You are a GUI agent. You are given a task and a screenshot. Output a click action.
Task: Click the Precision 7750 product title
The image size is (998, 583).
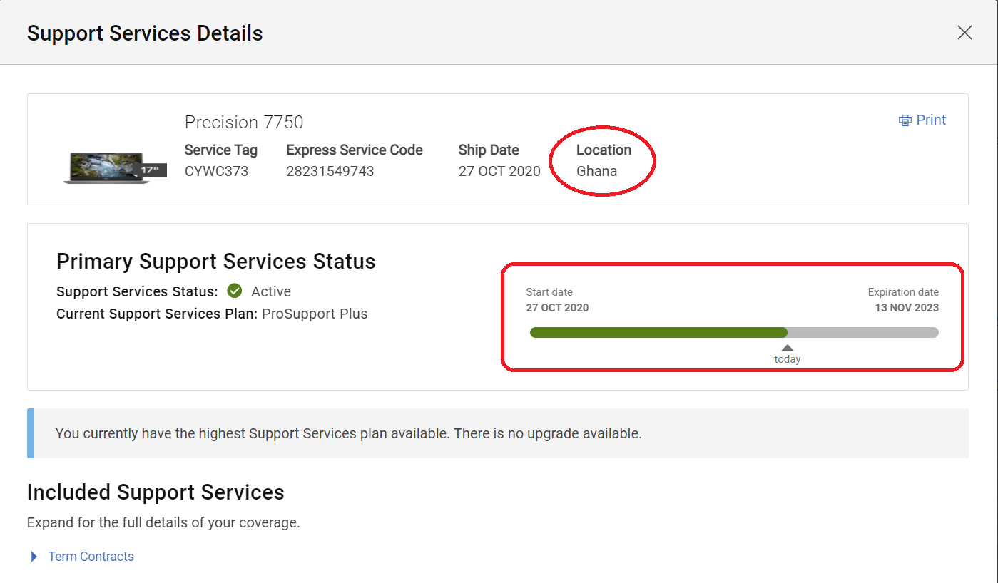244,123
